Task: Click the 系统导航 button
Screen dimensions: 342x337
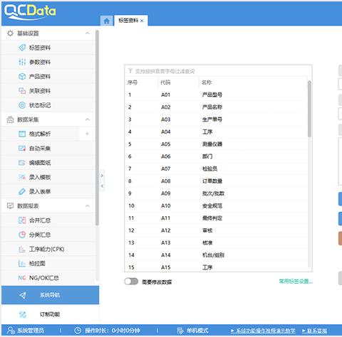Action: pyautogui.click(x=50, y=295)
